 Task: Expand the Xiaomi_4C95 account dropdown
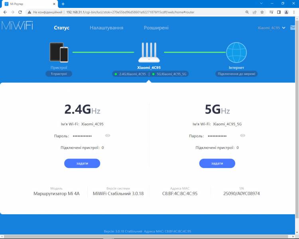(x=271, y=28)
